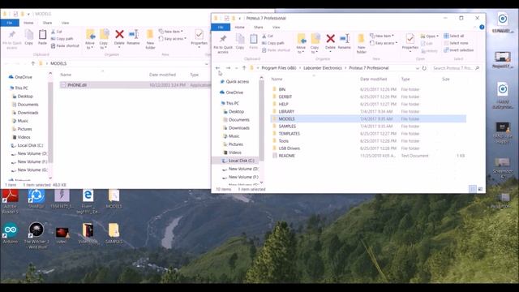
Task: Click Delete icon in MODELS window ribbon
Action: [x=119, y=34]
